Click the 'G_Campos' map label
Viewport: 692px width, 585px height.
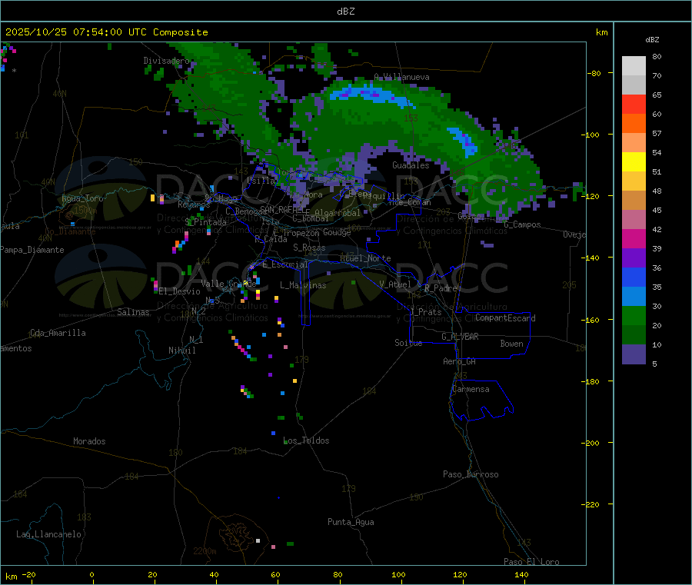[x=522, y=224]
